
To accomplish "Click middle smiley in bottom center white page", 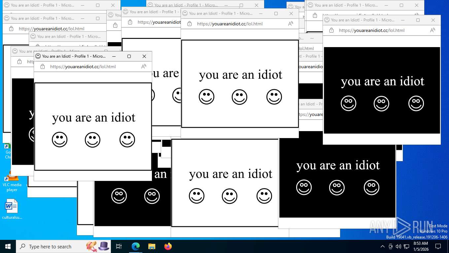I will [230, 196].
